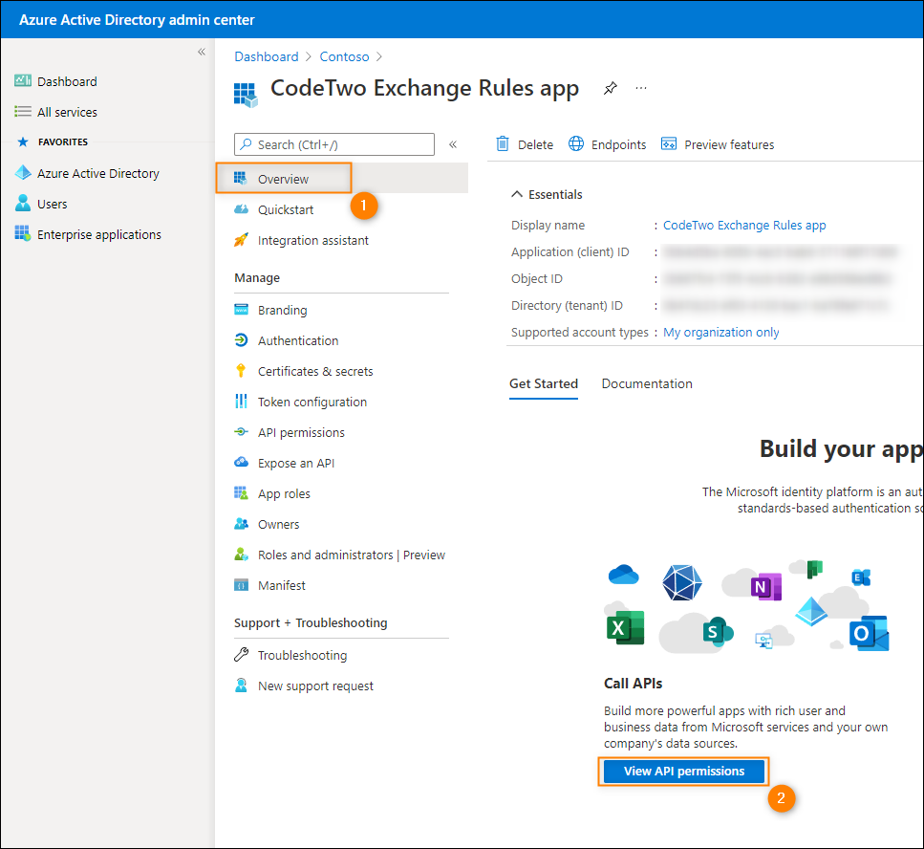Click the API permissions icon
This screenshot has height=849, width=924.
pyautogui.click(x=241, y=432)
